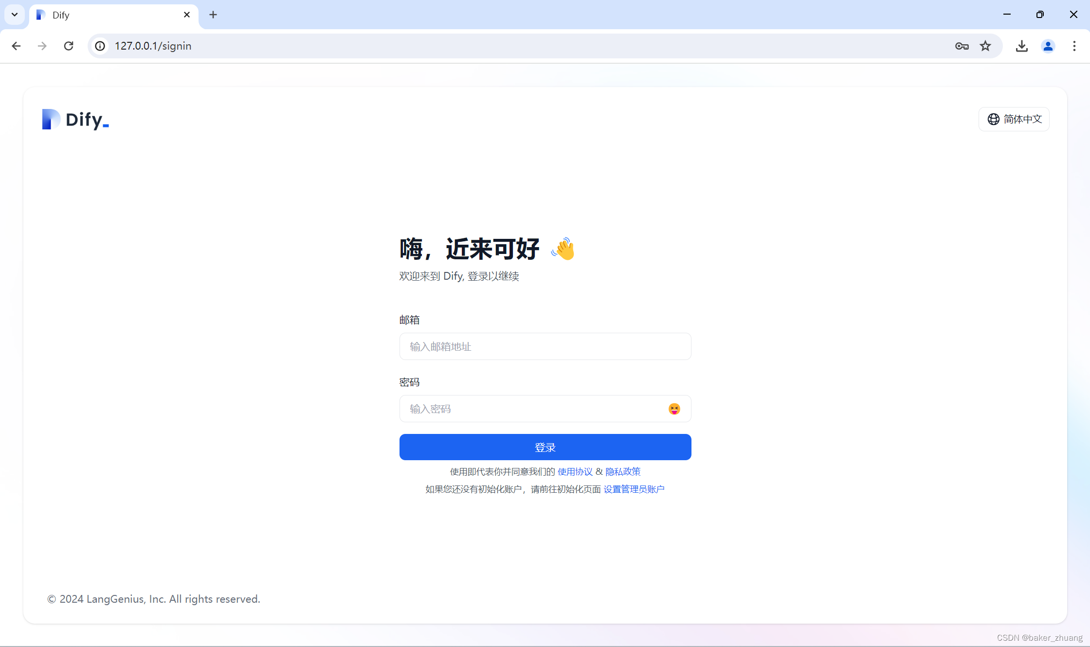The height and width of the screenshot is (647, 1090).
Task: View site information icon
Action: coord(100,46)
